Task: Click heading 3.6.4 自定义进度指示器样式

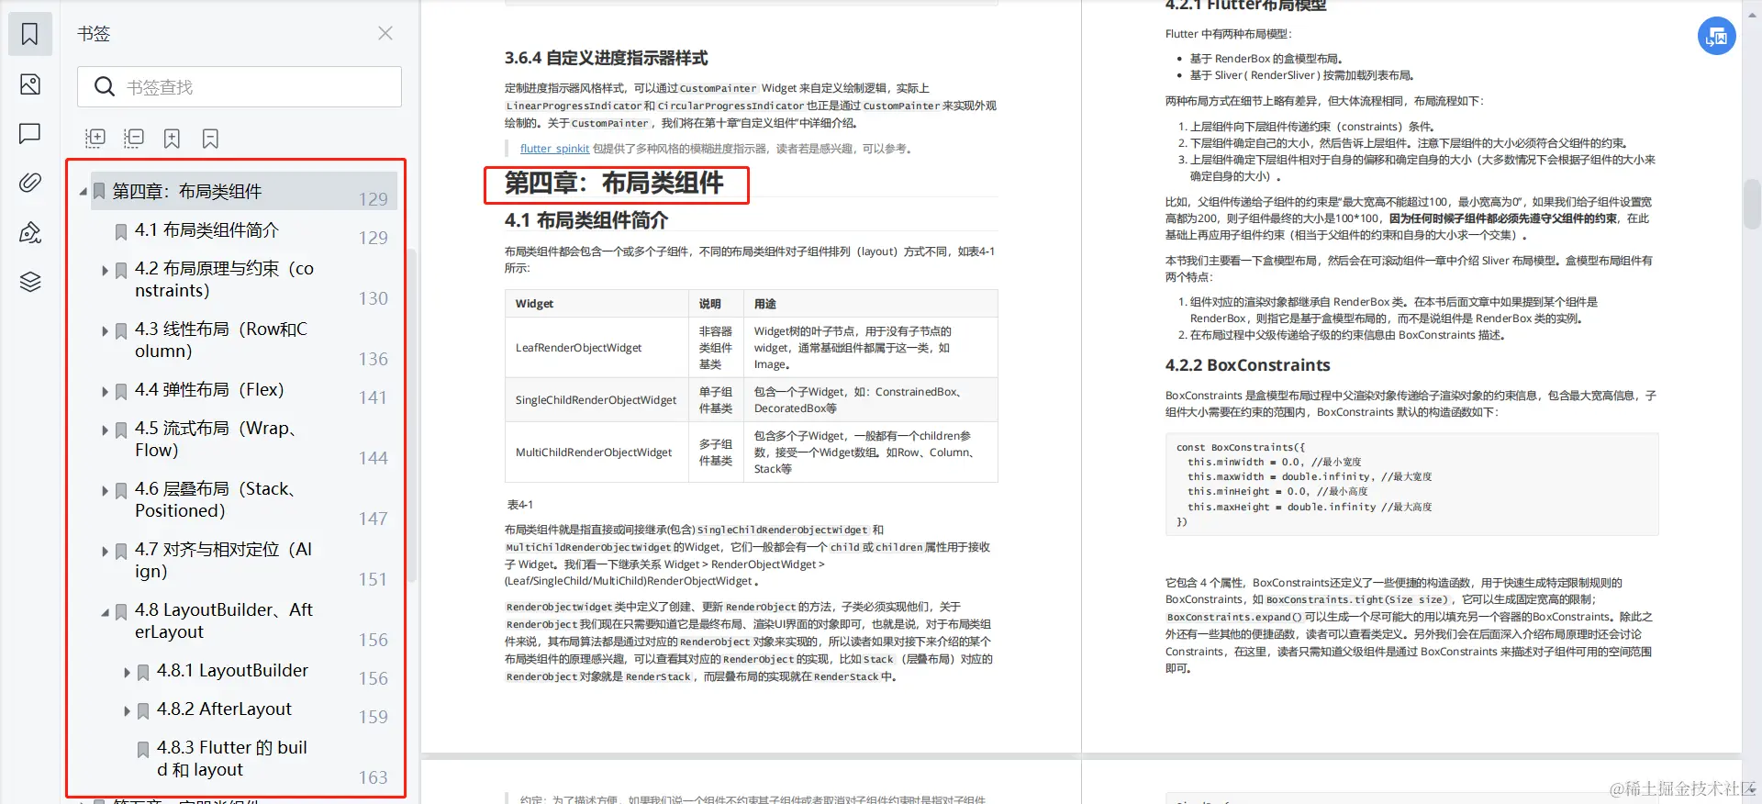Action: click(606, 58)
